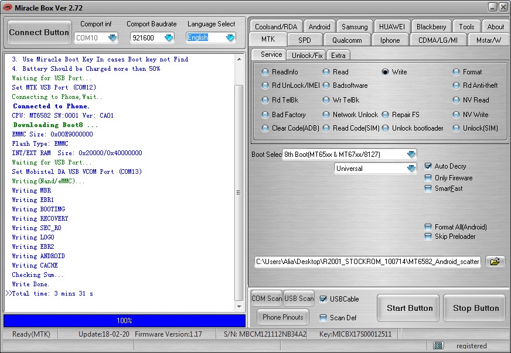511x353 pixels.
Task: Click the Stop Button
Action: (475, 308)
